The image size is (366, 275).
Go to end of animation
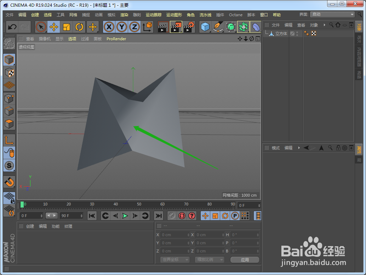point(159,216)
